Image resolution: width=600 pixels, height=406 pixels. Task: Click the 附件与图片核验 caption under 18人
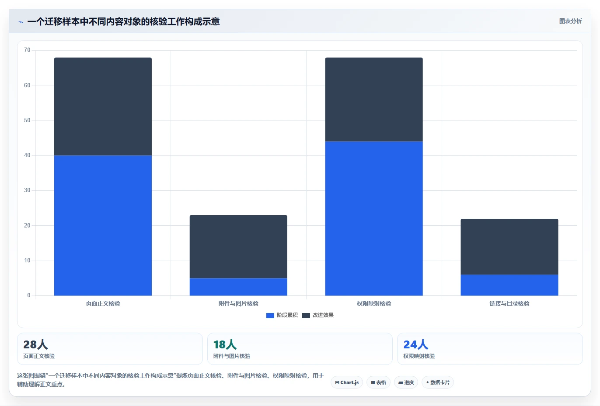coord(232,356)
